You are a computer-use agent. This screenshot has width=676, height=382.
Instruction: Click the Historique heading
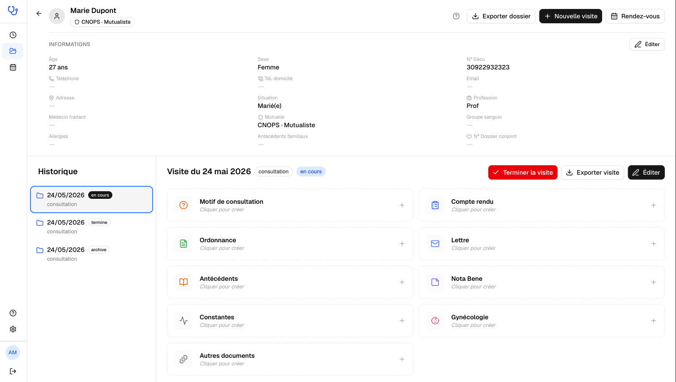(58, 172)
